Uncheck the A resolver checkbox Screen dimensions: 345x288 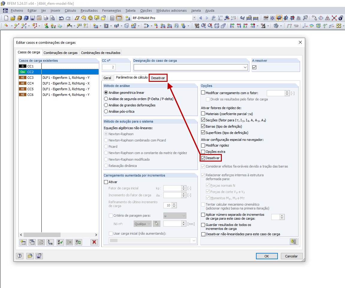coord(254,67)
